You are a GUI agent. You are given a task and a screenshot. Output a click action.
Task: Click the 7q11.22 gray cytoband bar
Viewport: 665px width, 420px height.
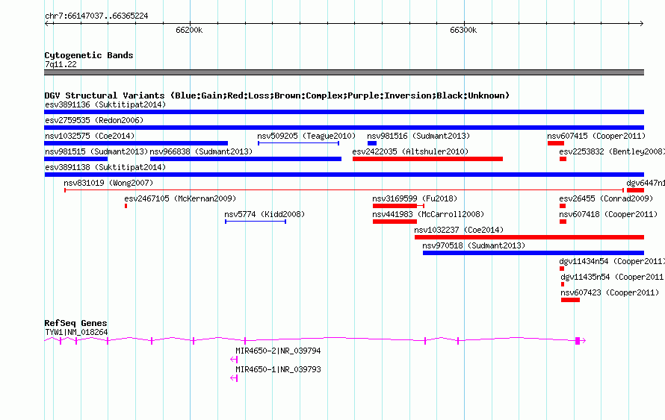point(344,72)
